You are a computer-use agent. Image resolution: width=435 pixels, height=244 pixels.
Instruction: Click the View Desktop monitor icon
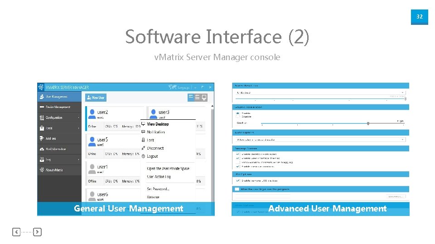point(143,124)
